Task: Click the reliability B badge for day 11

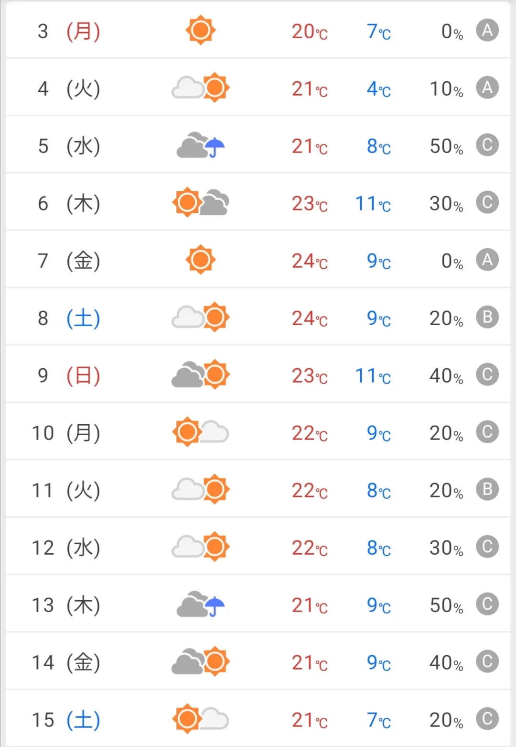Action: (x=487, y=490)
